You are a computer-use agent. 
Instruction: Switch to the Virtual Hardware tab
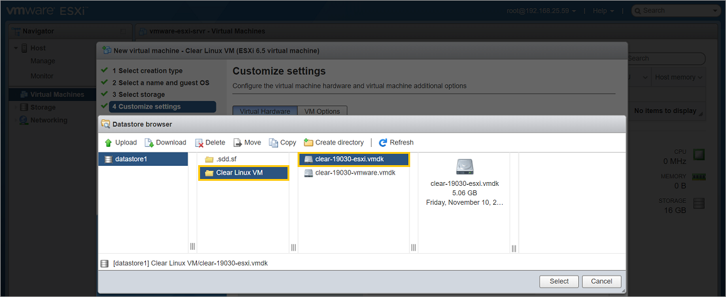coord(264,111)
